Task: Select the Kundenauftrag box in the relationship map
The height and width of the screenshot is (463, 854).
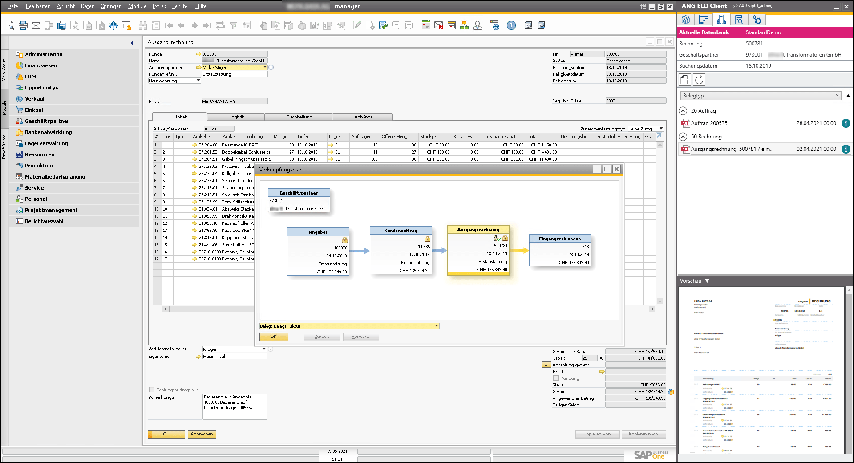Action: (401, 250)
